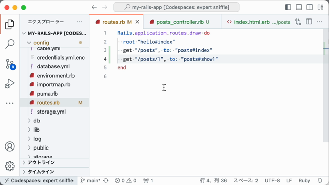Open the Explorer view in activity bar
This screenshot has height=185, width=329.
tap(10, 24)
